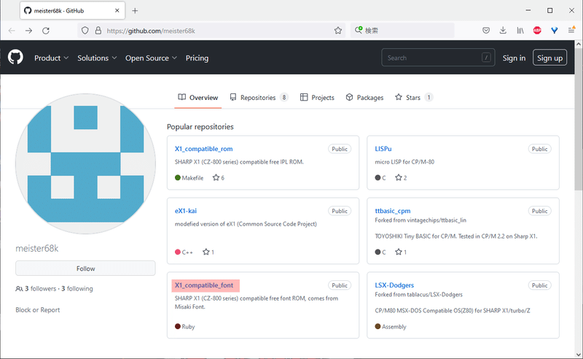583x359 pixels.
Task: Click the scrollbar up arrow
Action: click(579, 45)
